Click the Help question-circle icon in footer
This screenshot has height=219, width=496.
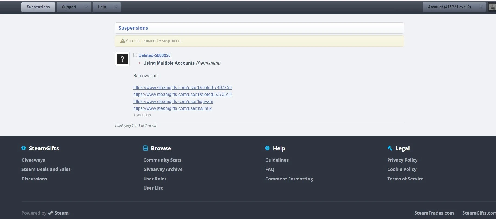(268, 148)
